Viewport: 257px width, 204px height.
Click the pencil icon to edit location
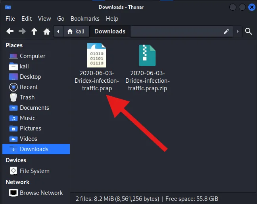[226, 31]
